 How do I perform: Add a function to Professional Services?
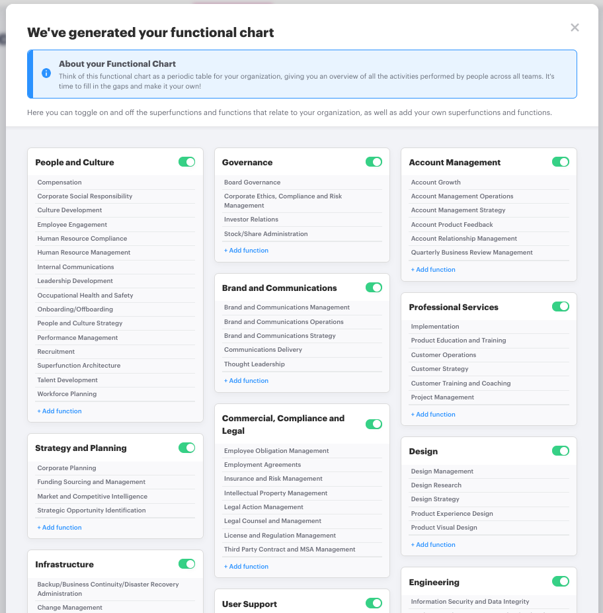(433, 414)
